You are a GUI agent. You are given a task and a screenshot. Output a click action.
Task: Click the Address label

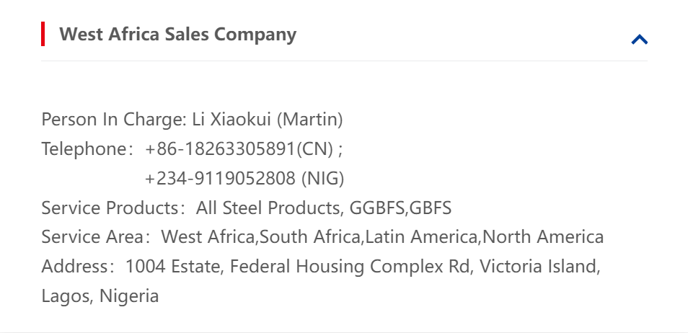tap(74, 267)
